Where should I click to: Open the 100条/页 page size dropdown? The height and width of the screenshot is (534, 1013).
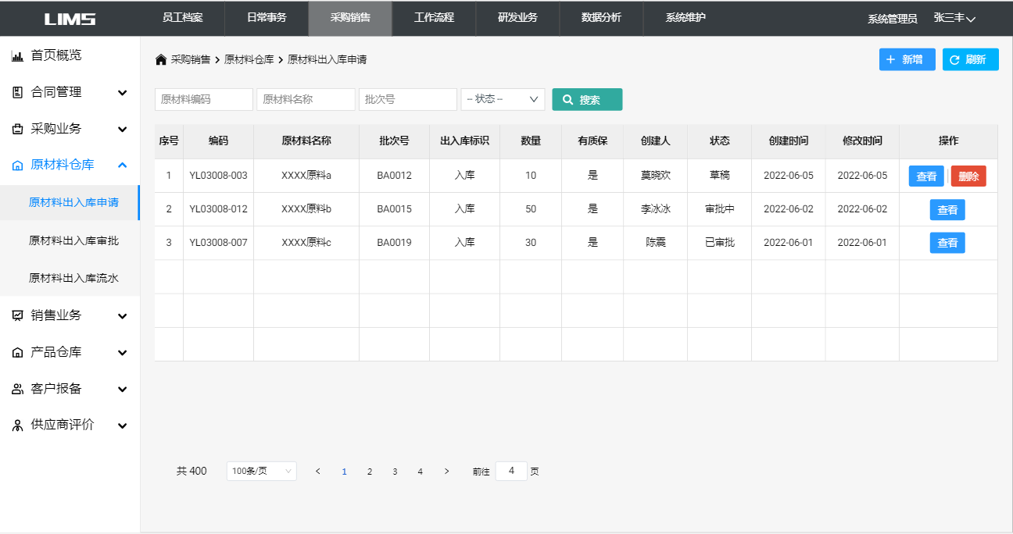[261, 471]
